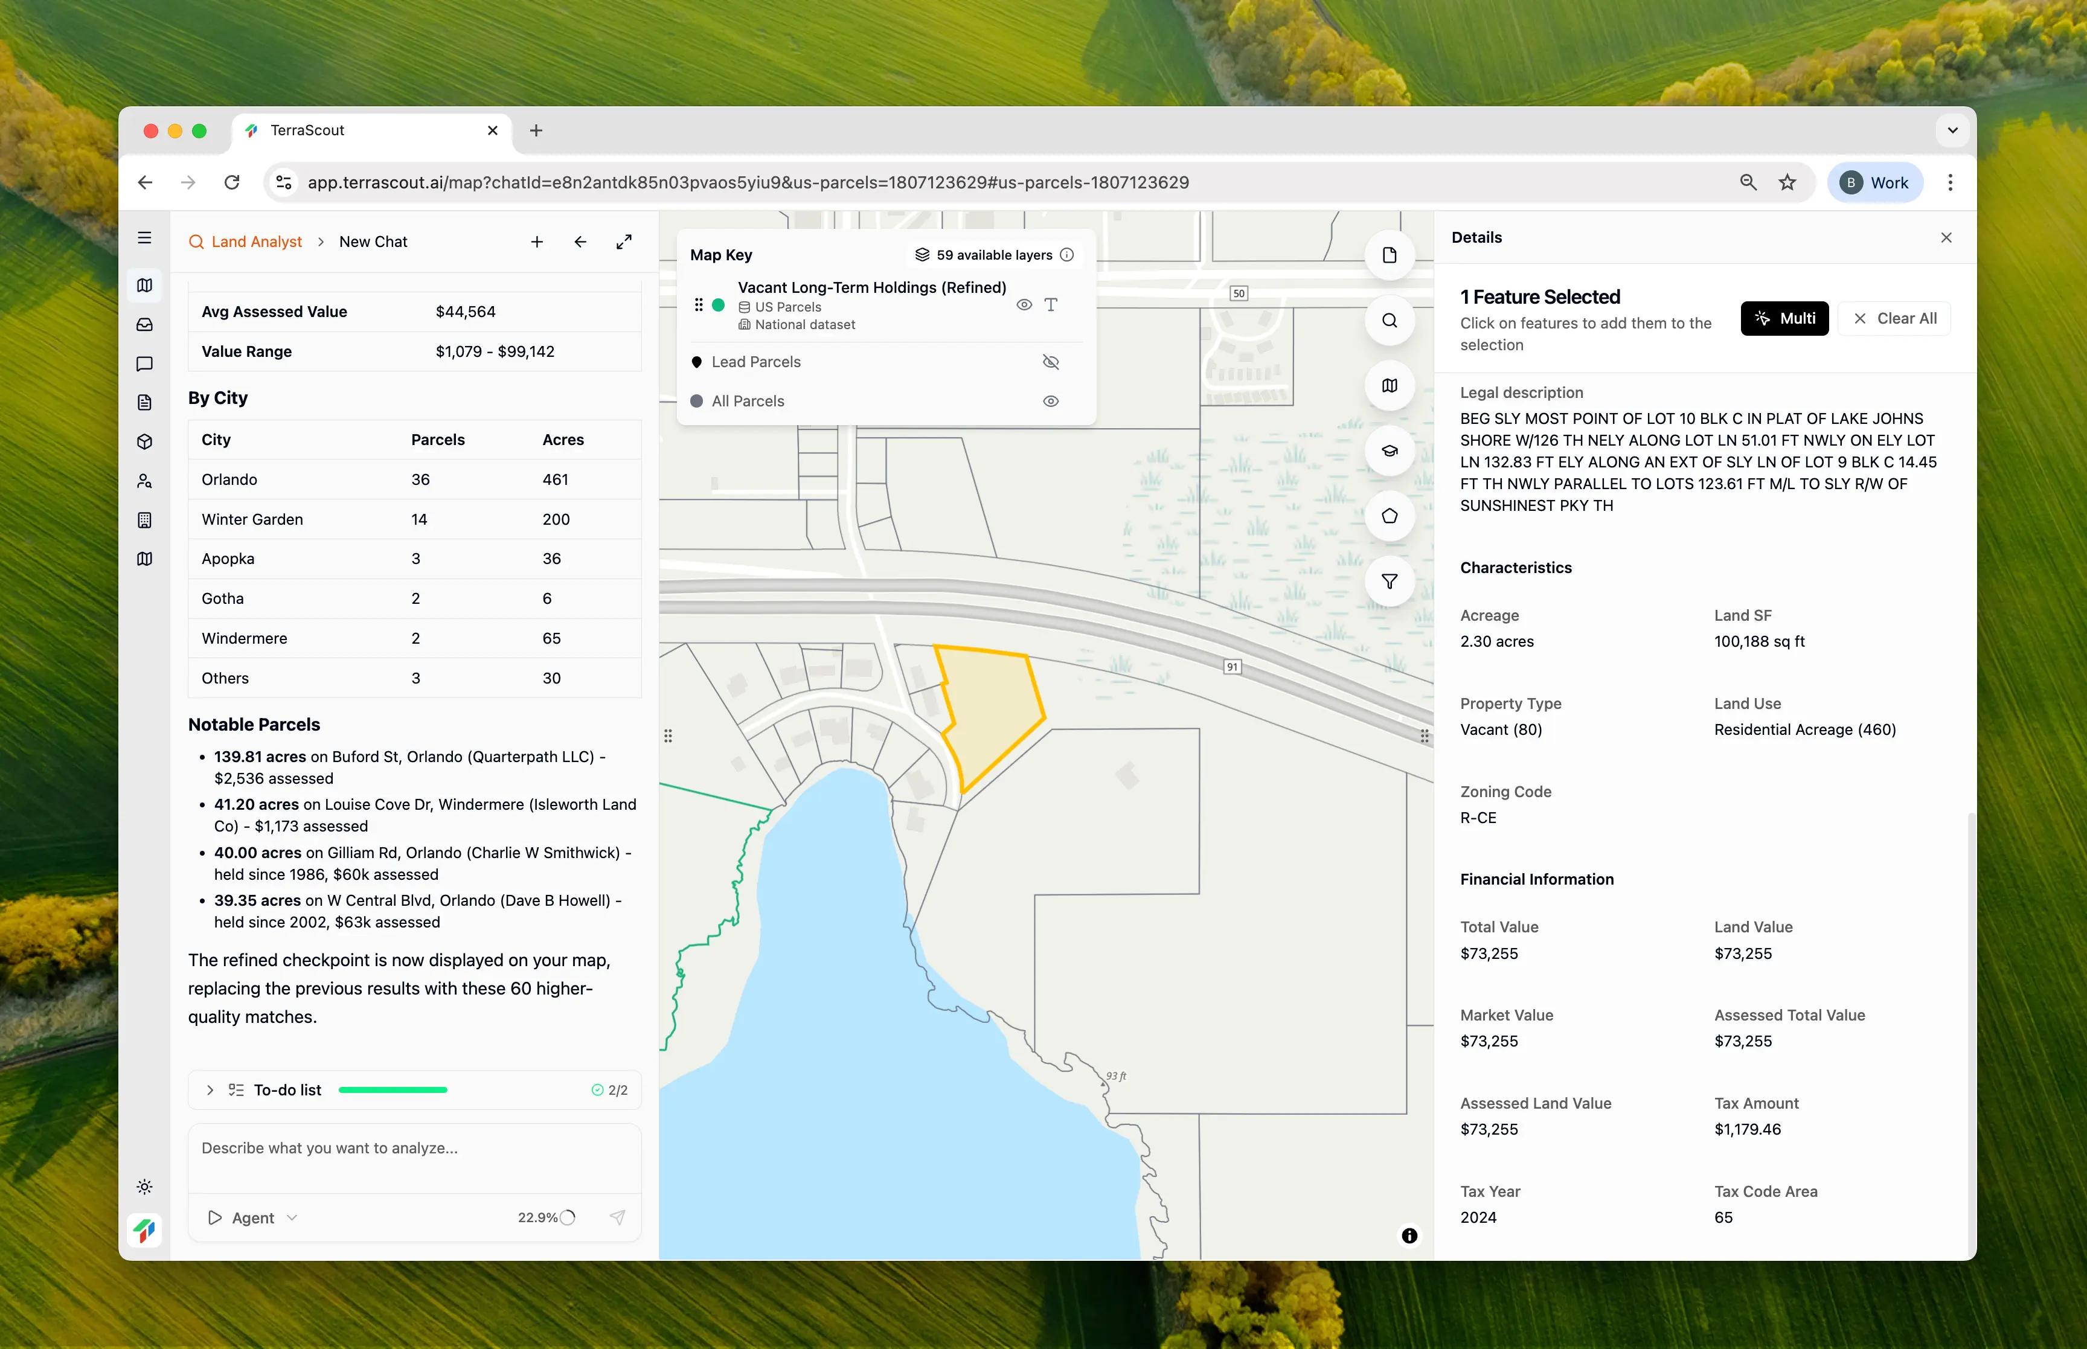The image size is (2087, 1349).
Task: Open the browser tab search dropdown arrow
Action: (x=1952, y=130)
